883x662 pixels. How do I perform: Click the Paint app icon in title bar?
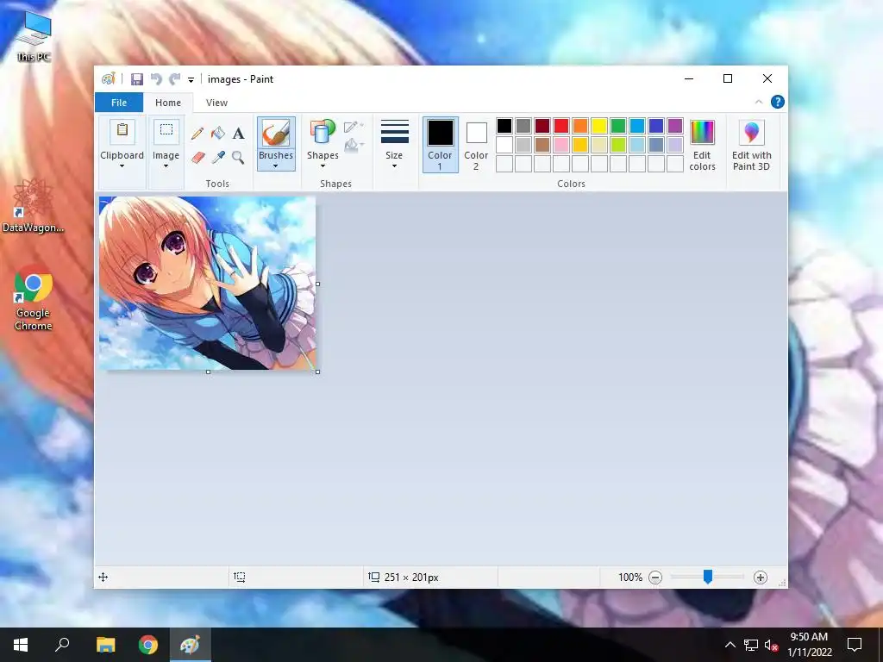[x=108, y=79]
